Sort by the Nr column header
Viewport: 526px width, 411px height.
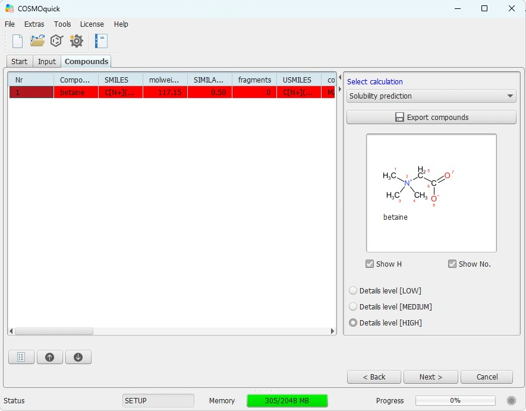31,80
